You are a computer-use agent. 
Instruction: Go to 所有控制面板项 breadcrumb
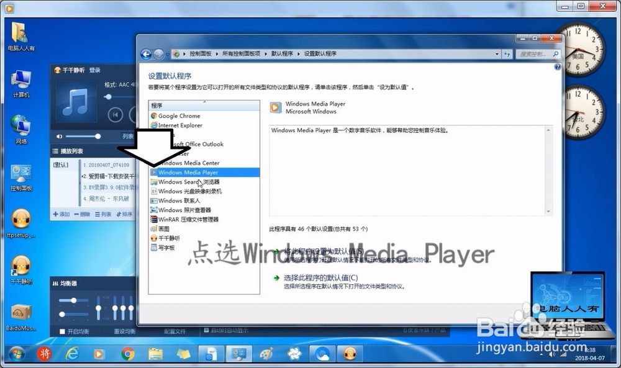tap(241, 54)
